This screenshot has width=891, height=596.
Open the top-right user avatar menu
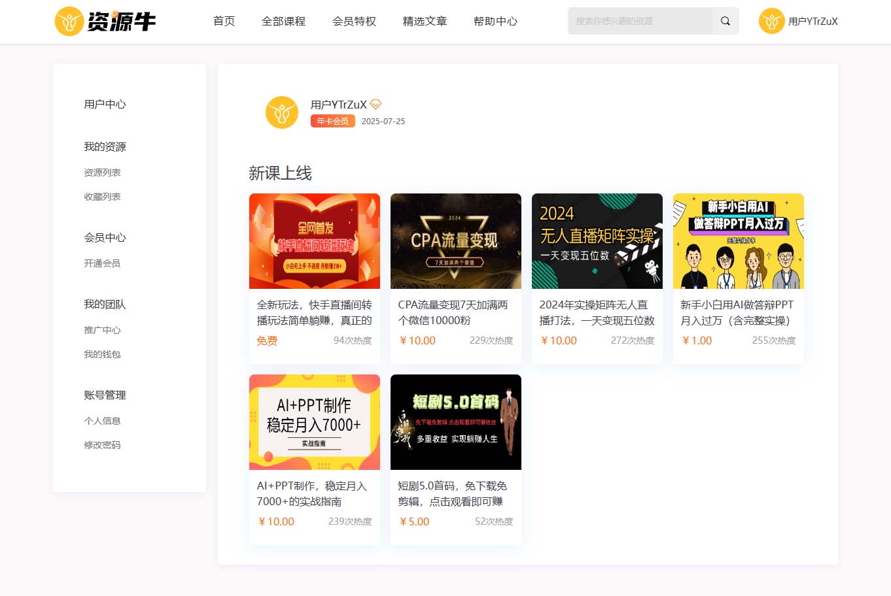[x=772, y=21]
